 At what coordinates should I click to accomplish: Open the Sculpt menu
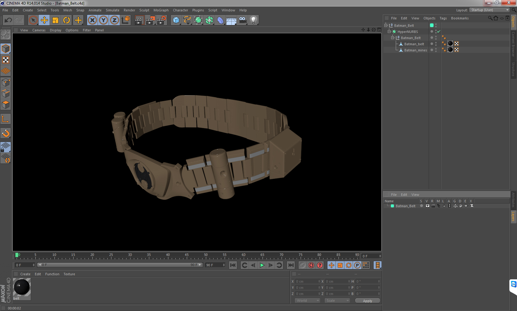(144, 10)
